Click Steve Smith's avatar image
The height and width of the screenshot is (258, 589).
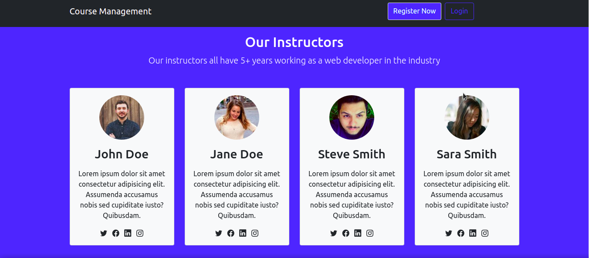(x=352, y=117)
